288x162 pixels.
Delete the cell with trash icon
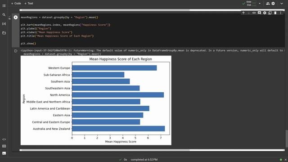[275, 13]
